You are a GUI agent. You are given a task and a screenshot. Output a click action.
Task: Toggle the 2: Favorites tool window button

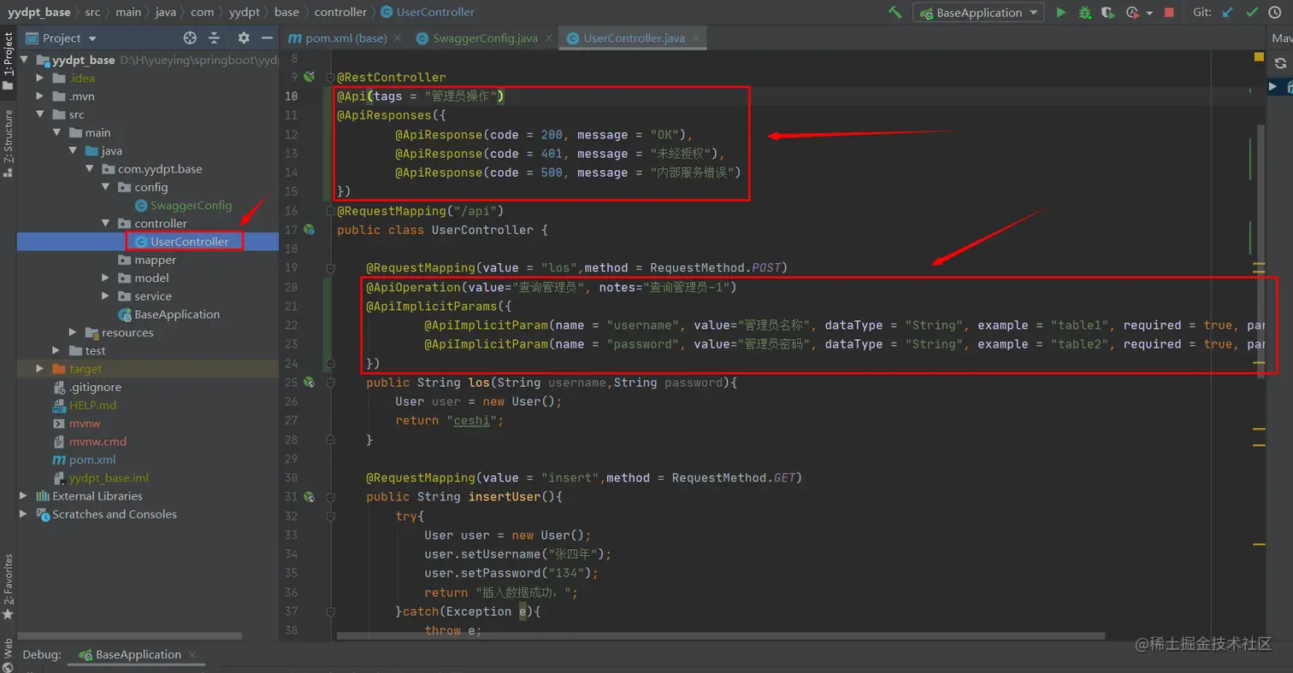9,587
